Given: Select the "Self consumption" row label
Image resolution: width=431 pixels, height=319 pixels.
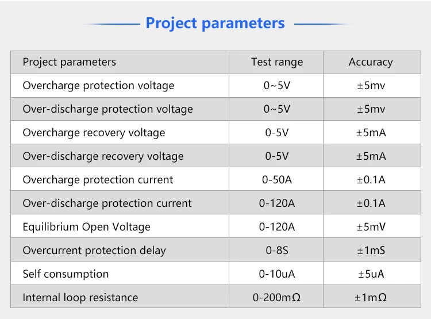Looking at the screenshot, I should pyautogui.click(x=66, y=274).
